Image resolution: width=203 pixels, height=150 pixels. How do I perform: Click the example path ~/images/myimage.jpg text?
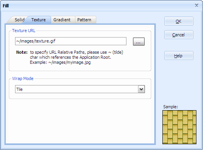(x=70, y=62)
